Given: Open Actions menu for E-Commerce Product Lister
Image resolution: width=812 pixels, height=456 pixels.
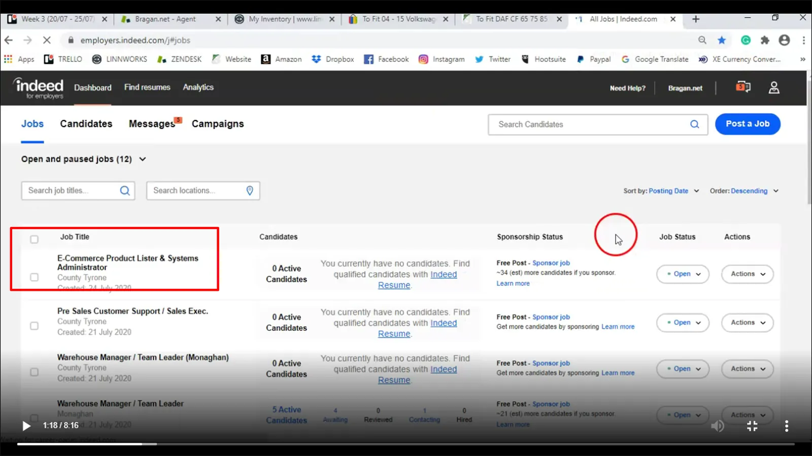Looking at the screenshot, I should point(747,274).
